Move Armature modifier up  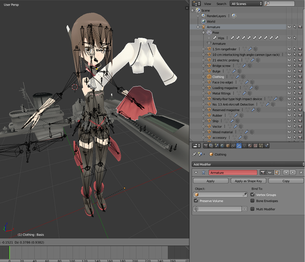[286, 172]
